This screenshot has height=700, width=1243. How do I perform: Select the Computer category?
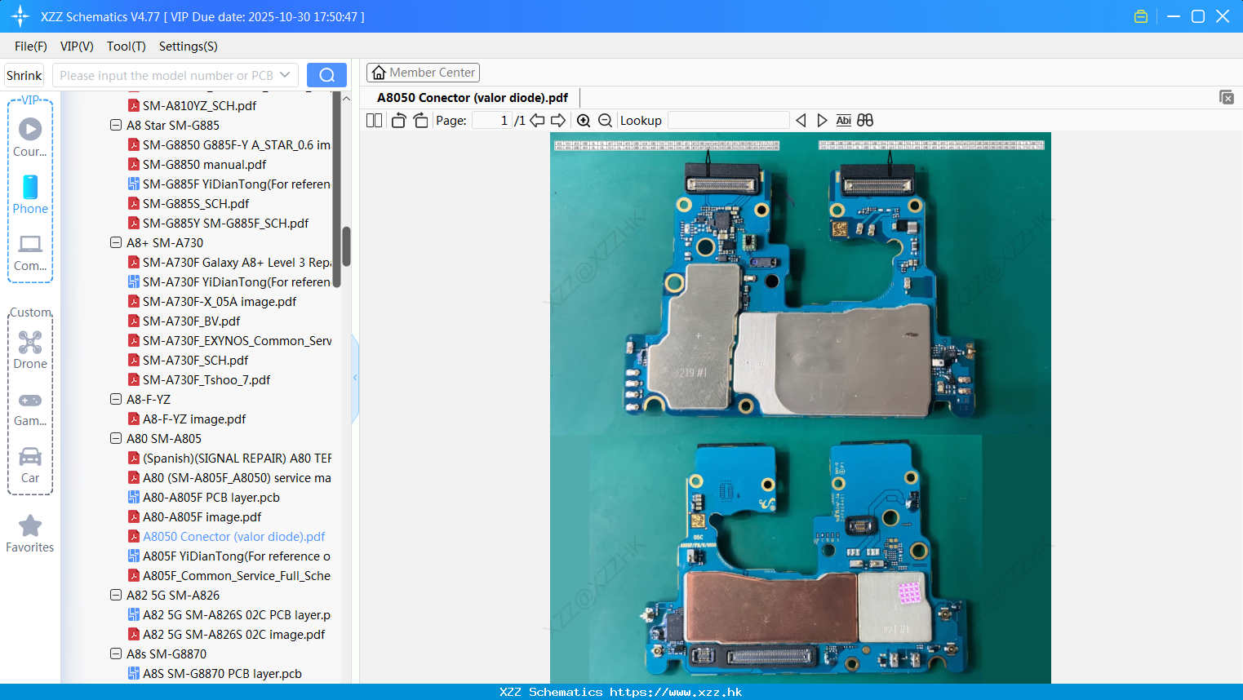[30, 253]
